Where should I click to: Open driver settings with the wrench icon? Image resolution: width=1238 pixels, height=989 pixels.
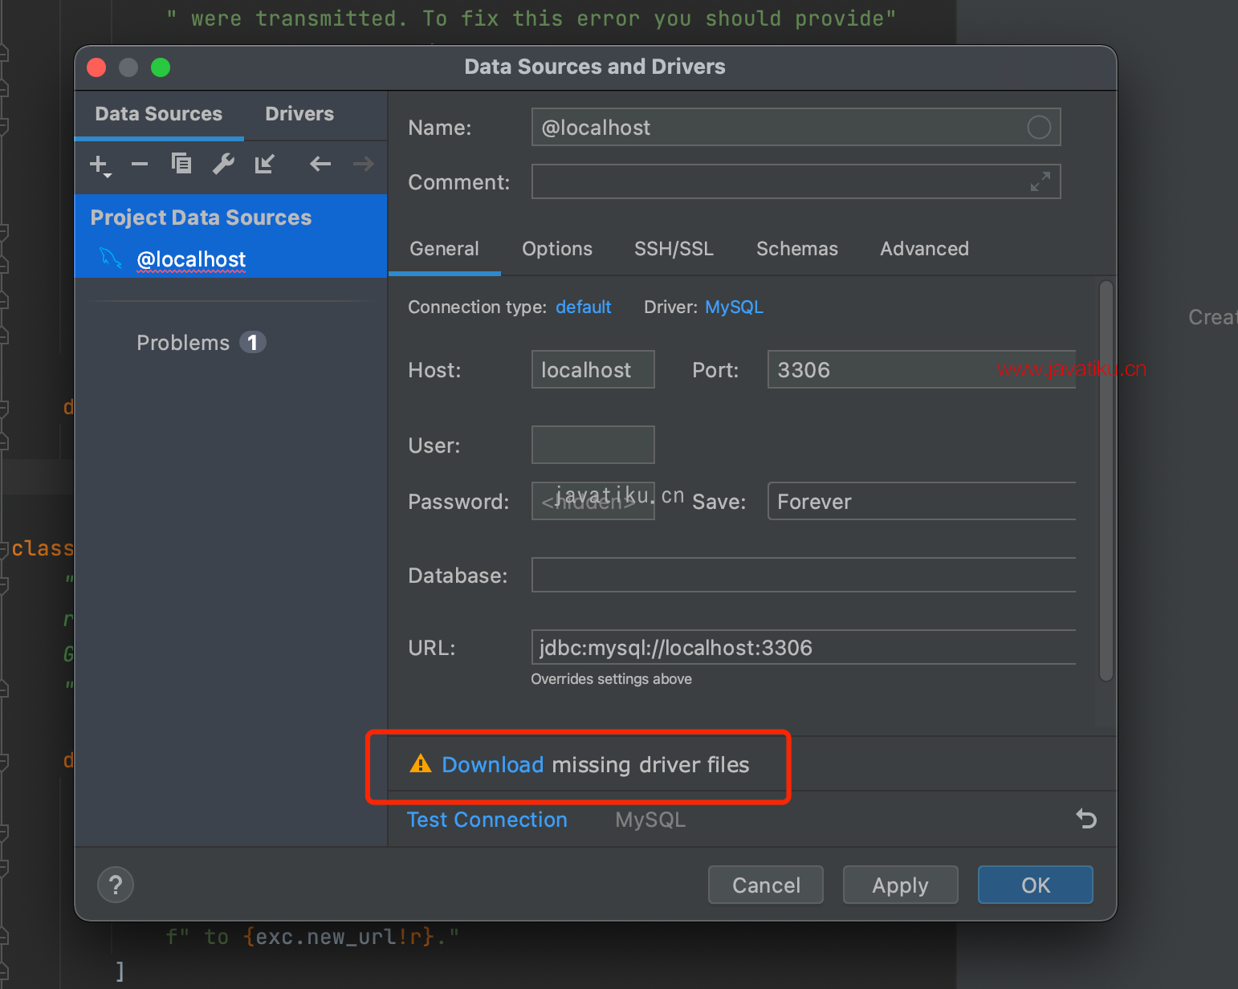223,164
